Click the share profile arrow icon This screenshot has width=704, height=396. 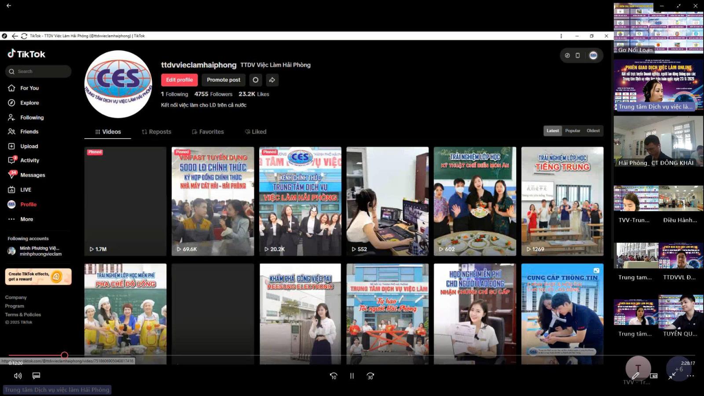pyautogui.click(x=272, y=80)
